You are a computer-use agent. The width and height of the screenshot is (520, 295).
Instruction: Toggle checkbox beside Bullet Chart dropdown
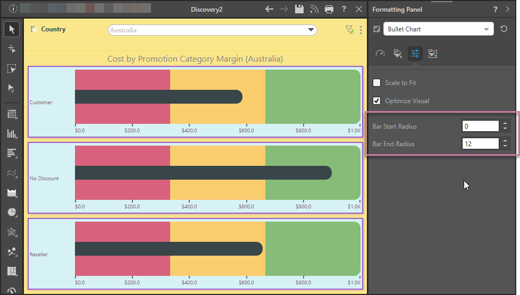[x=377, y=29]
